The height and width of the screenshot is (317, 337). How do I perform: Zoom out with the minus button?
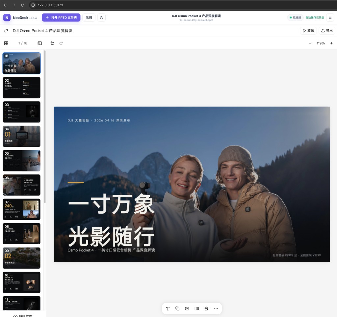pos(310,43)
